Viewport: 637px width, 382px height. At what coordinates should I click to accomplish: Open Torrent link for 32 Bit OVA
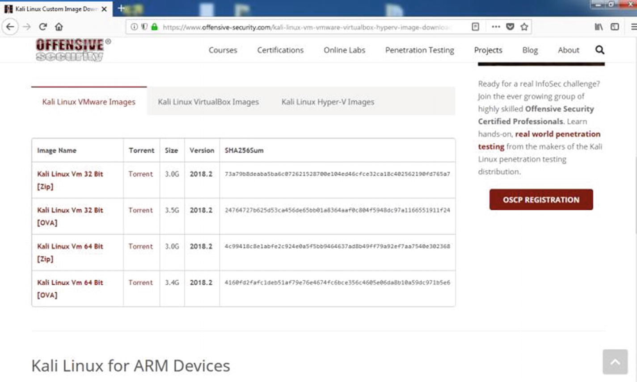141,210
